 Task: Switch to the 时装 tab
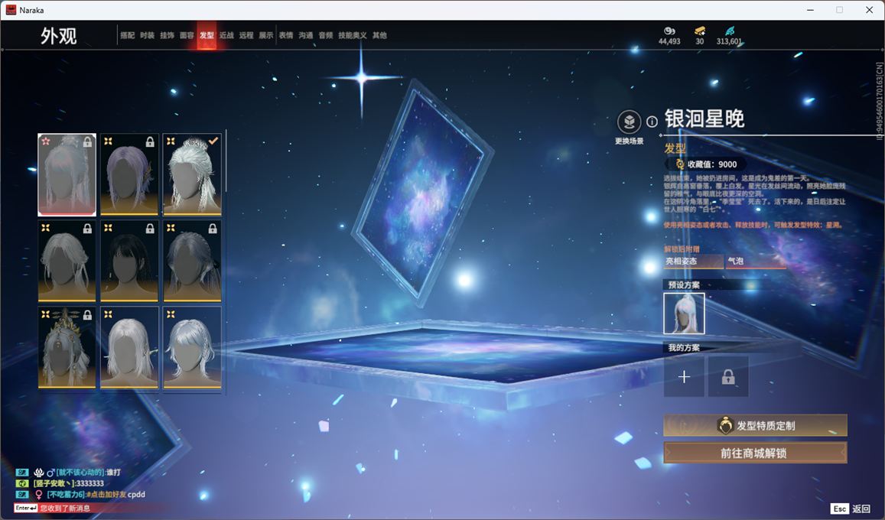pos(147,35)
